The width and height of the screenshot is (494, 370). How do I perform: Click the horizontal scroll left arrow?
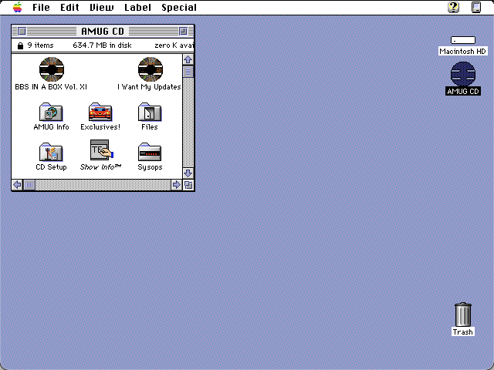17,185
